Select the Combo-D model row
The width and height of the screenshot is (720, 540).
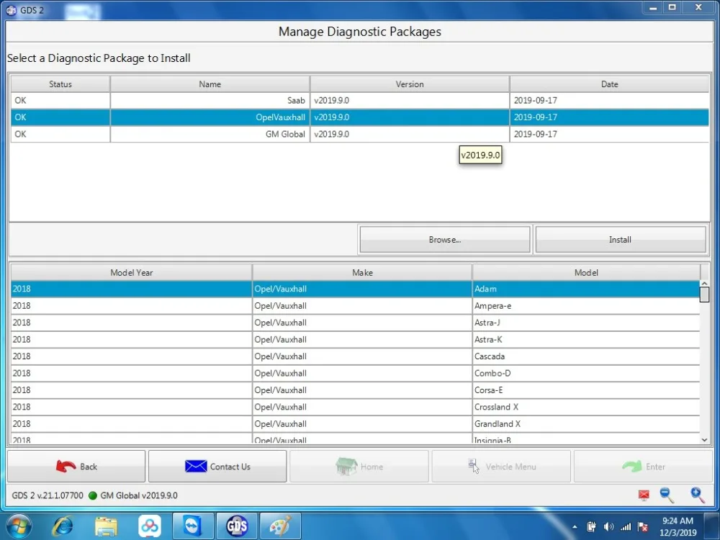click(355, 373)
